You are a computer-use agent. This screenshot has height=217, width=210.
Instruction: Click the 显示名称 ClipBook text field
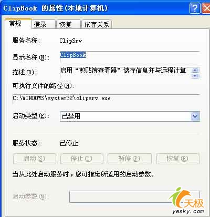[x=130, y=57]
